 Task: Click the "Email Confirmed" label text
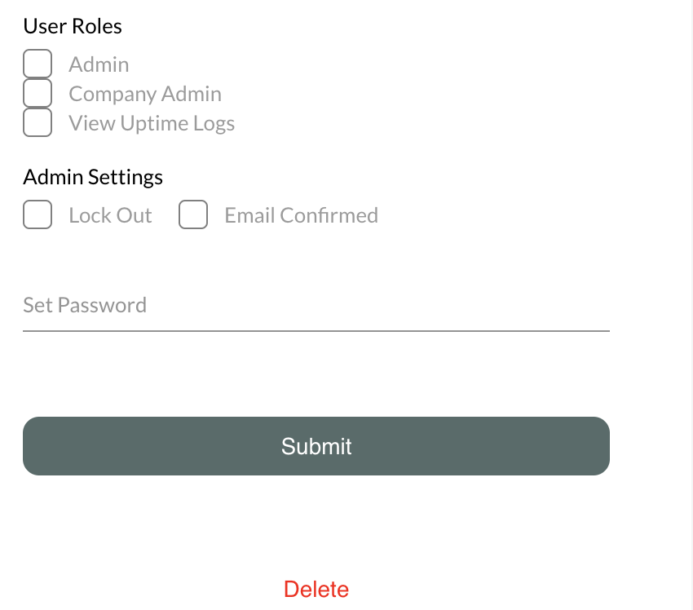point(301,215)
